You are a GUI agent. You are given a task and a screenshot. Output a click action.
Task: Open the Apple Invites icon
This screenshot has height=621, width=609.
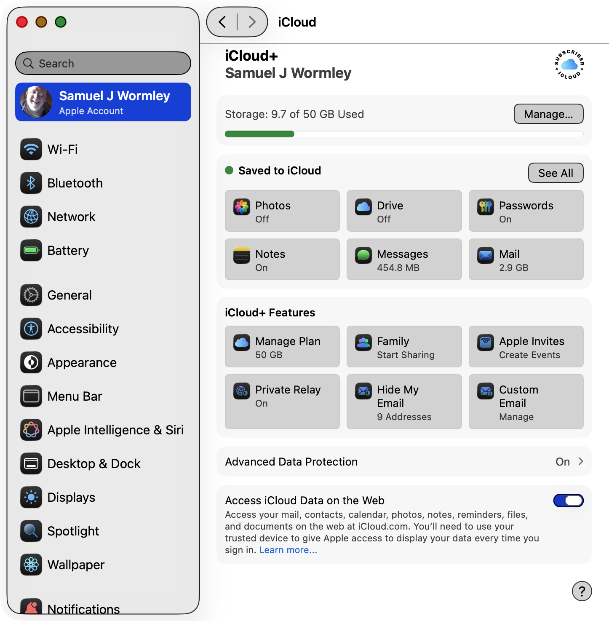tap(485, 343)
